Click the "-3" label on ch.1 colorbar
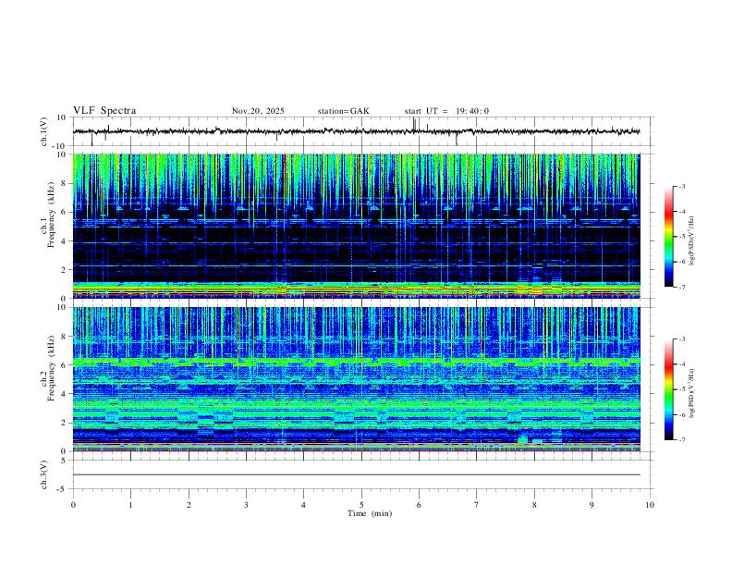The height and width of the screenshot is (566, 732). tap(681, 186)
